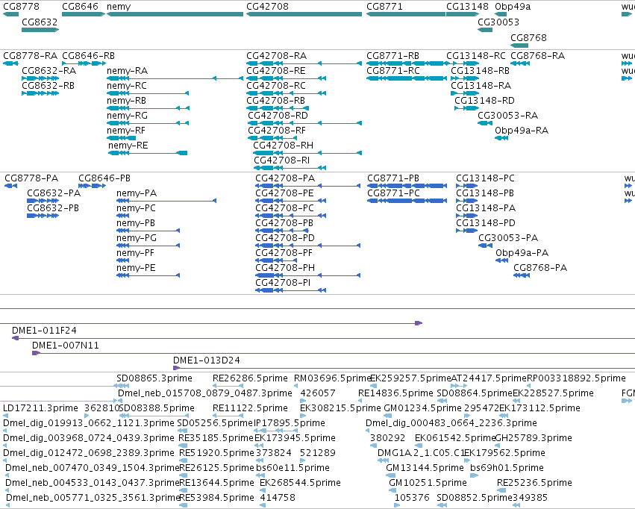This screenshot has width=635, height=509.
Task: Select protein CG8768-PA
Action: coord(540,268)
